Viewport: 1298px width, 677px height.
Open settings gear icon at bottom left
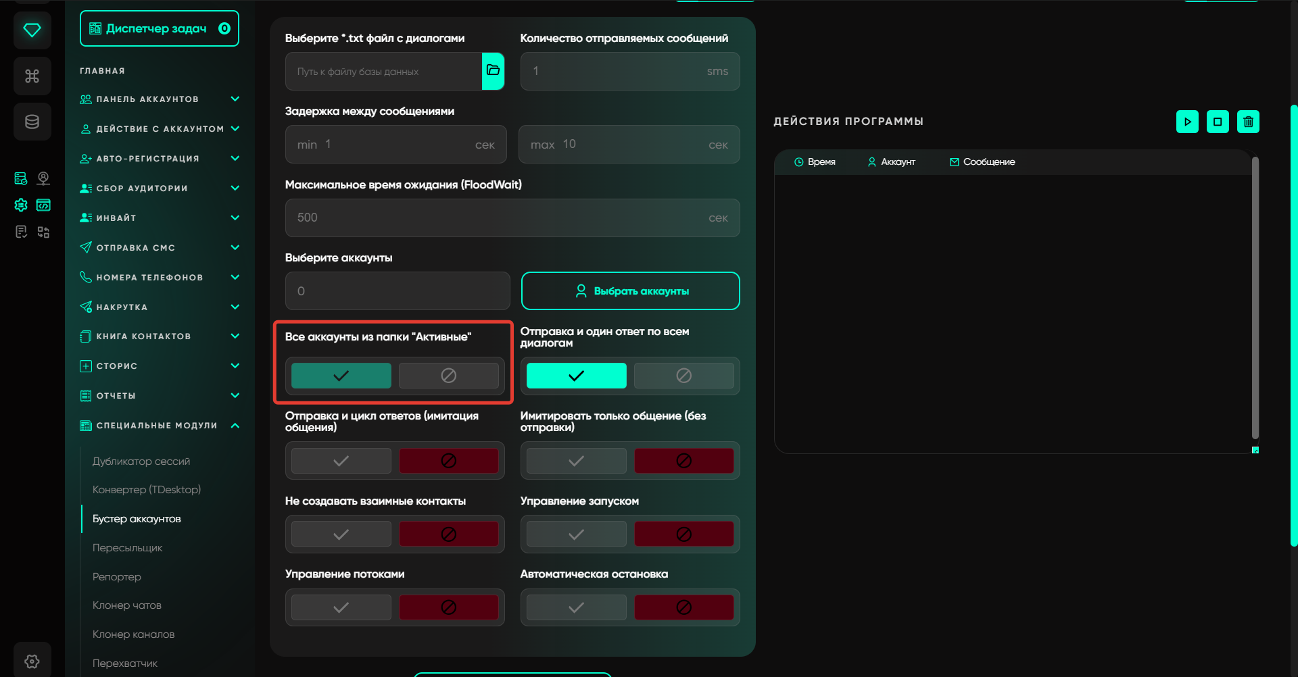[32, 661]
